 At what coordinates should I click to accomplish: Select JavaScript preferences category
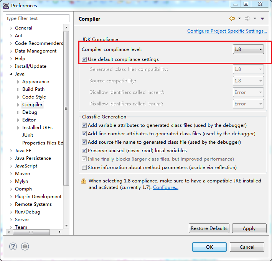click(x=26, y=166)
